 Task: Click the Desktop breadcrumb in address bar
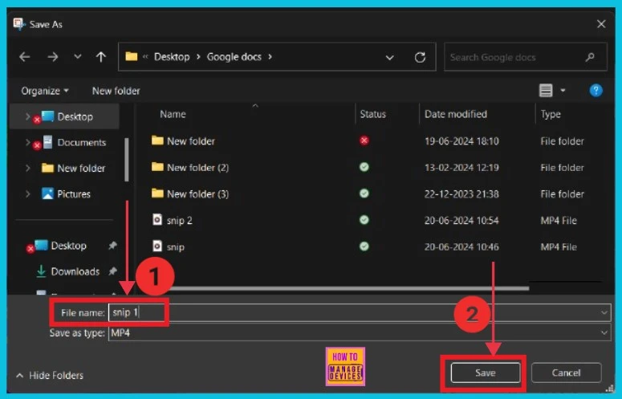[x=172, y=57]
